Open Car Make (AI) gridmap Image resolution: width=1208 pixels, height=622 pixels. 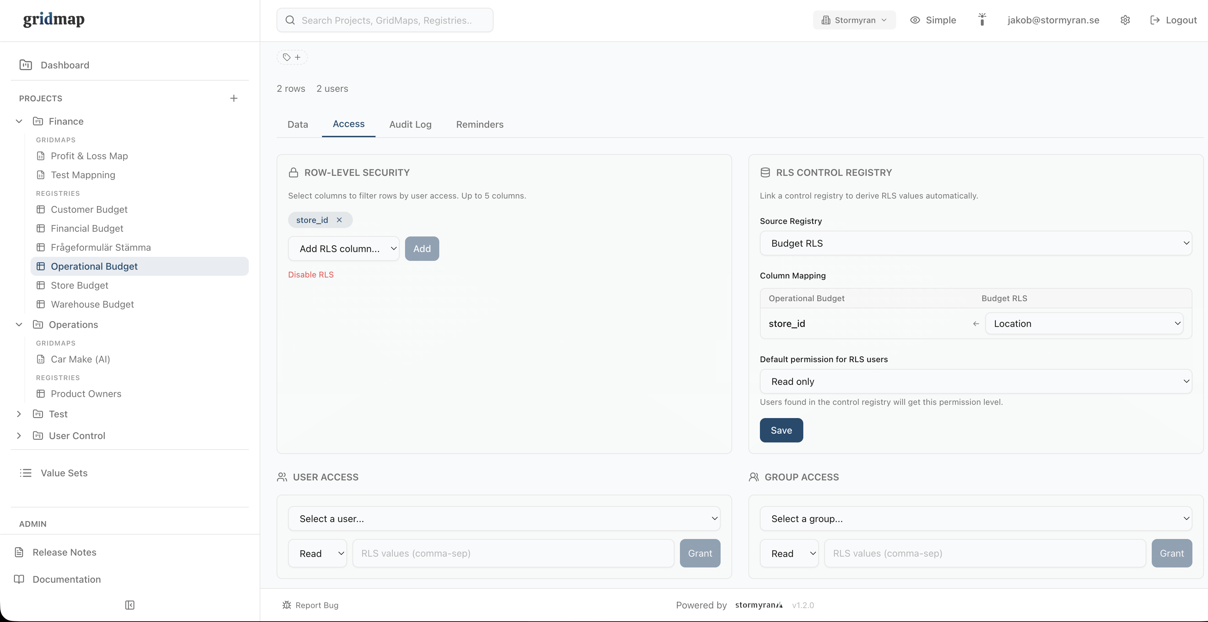[81, 359]
